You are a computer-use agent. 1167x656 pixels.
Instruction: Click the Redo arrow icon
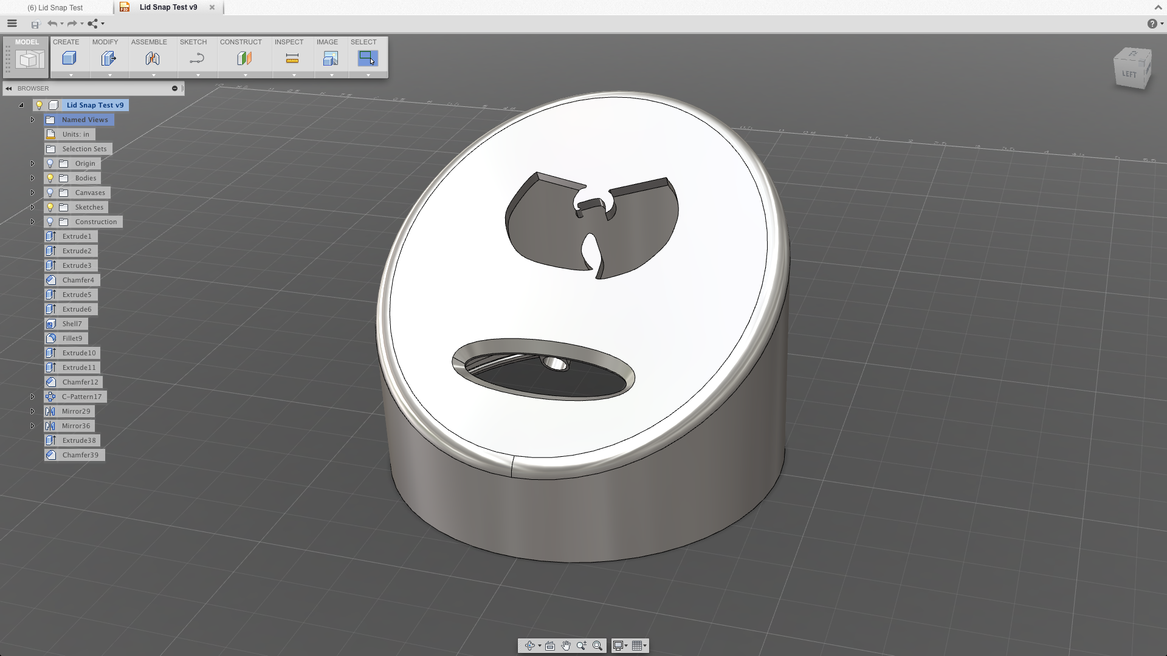pyautogui.click(x=72, y=24)
